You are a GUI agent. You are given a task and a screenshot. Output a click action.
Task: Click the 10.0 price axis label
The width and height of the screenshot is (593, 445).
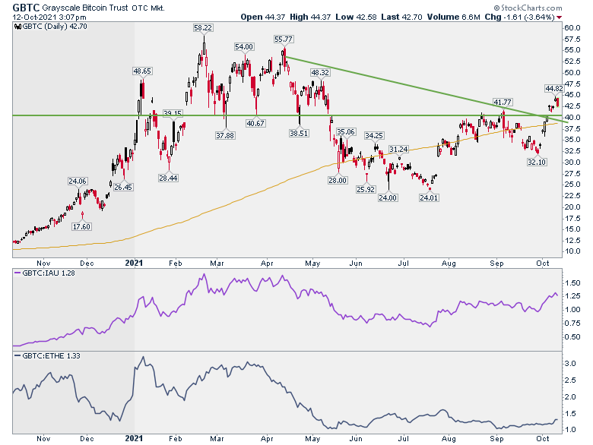pos(572,251)
